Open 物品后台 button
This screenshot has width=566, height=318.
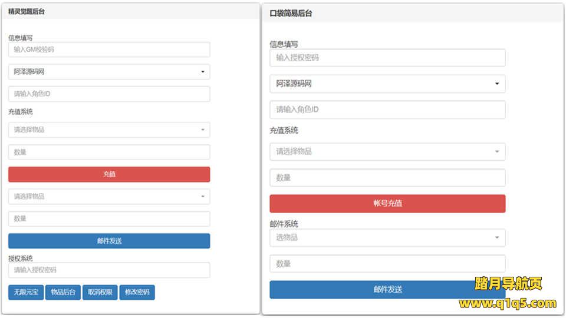(63, 293)
